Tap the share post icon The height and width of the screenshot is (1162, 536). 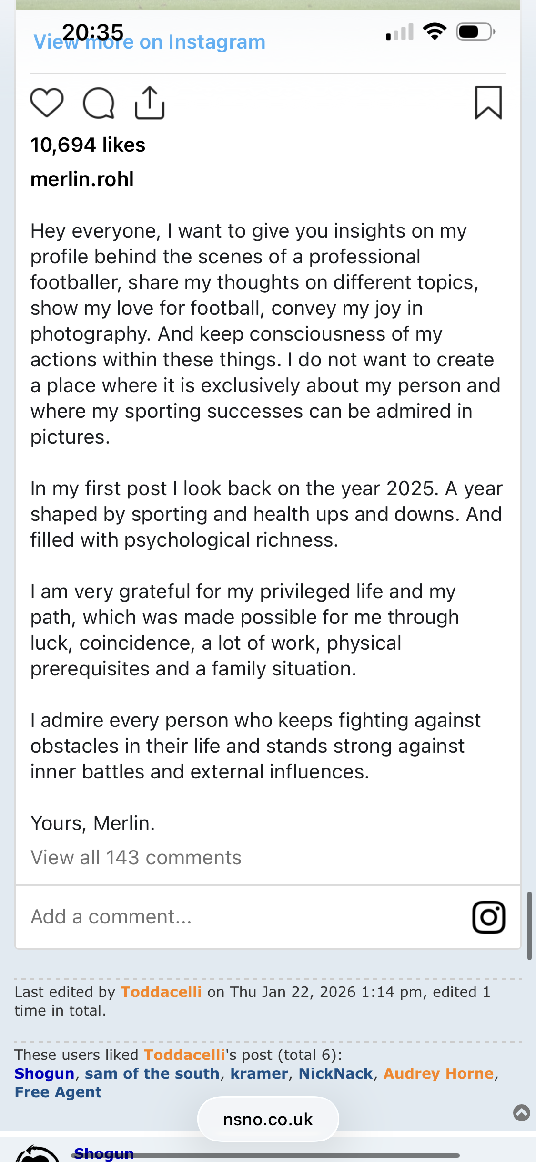pyautogui.click(x=150, y=103)
